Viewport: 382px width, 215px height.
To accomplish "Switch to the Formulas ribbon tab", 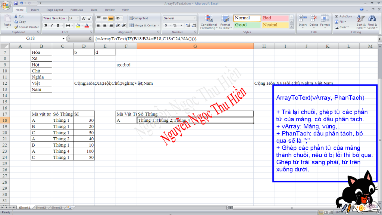I will click(77, 10).
